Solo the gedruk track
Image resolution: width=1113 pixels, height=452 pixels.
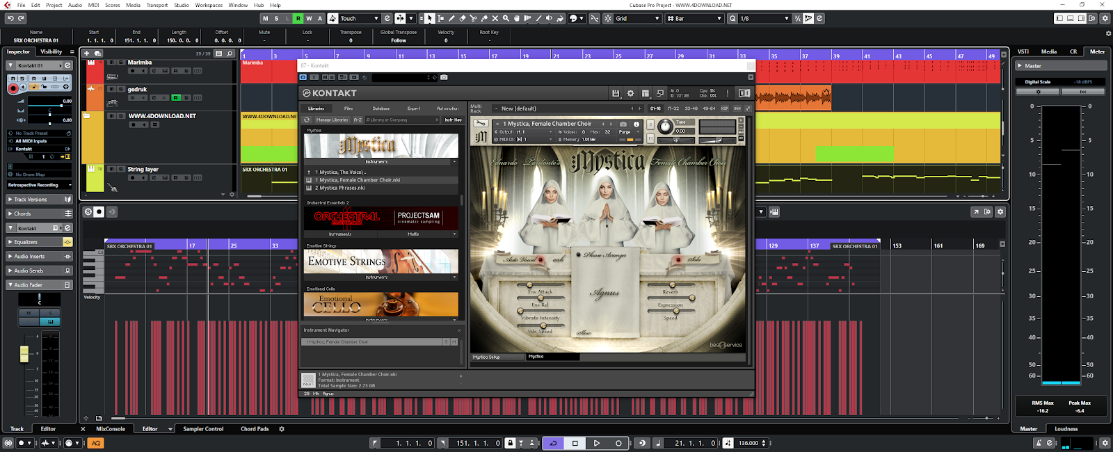pos(121,89)
